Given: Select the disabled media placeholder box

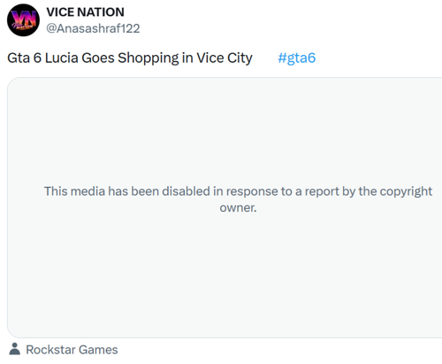Looking at the screenshot, I should (x=225, y=207).
